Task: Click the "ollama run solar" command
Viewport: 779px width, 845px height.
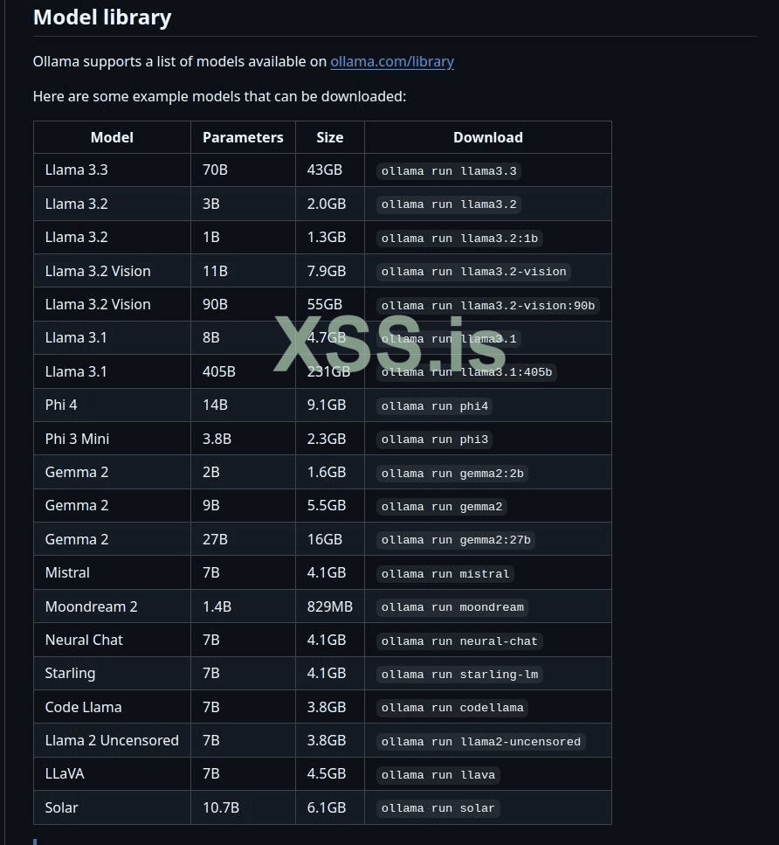Action: coord(438,808)
